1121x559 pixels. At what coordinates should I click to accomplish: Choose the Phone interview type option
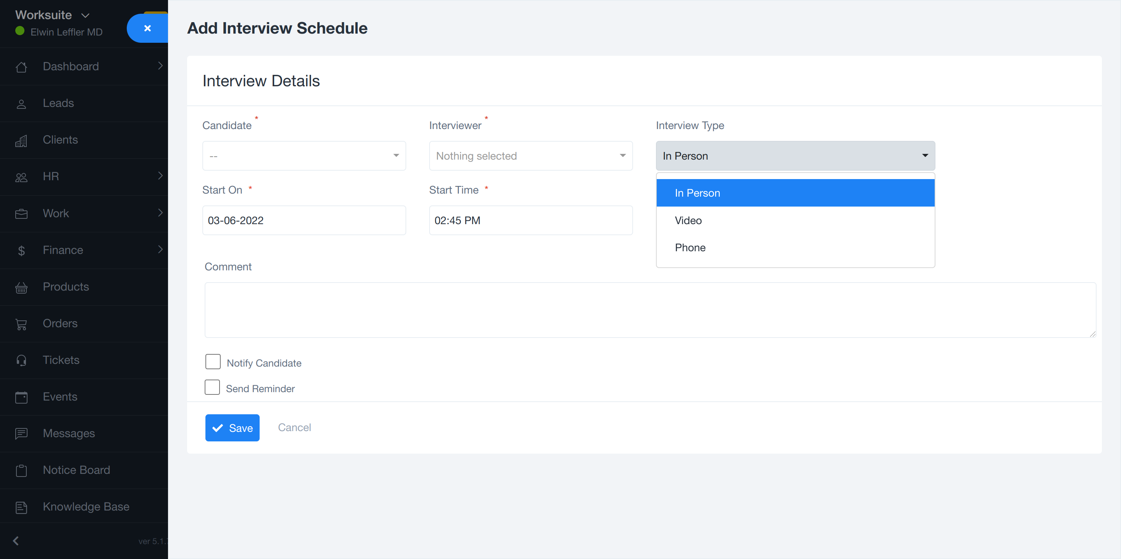[x=690, y=248]
